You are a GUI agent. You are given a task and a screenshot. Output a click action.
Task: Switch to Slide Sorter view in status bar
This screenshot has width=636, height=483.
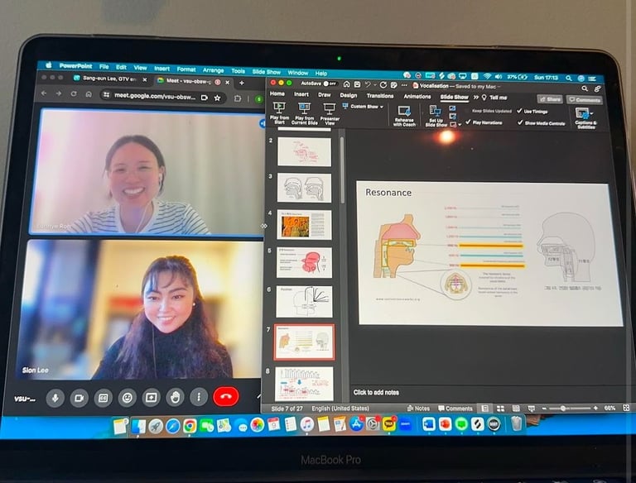pyautogui.click(x=500, y=409)
